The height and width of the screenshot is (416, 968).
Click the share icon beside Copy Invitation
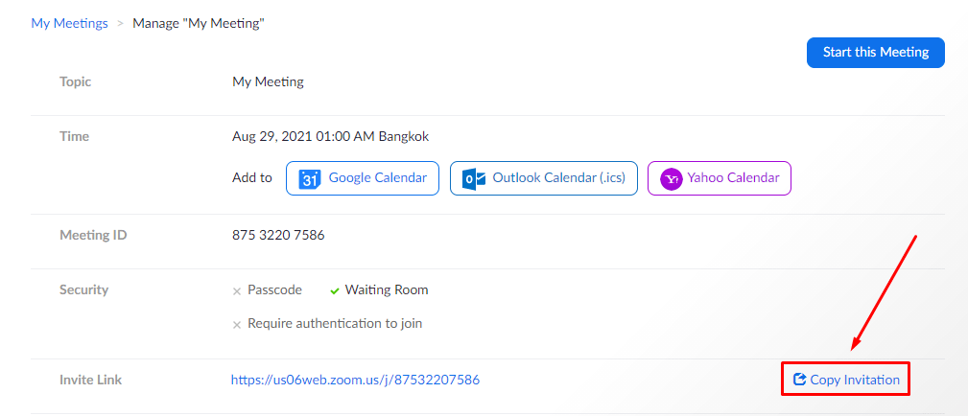pos(799,380)
